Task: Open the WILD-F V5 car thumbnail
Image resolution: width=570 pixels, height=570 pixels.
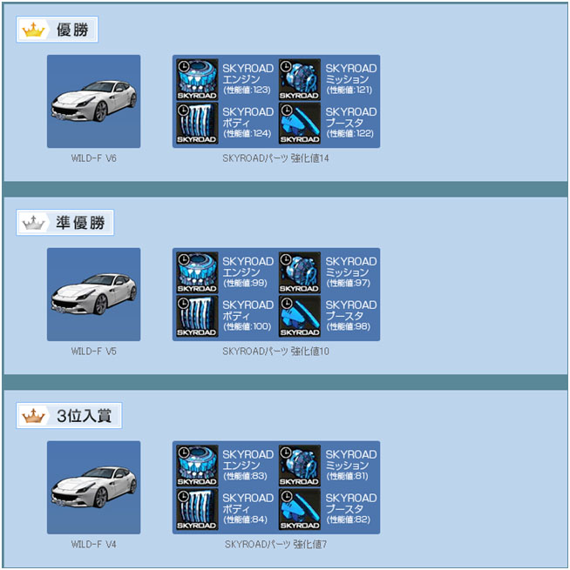Action: pos(93,294)
